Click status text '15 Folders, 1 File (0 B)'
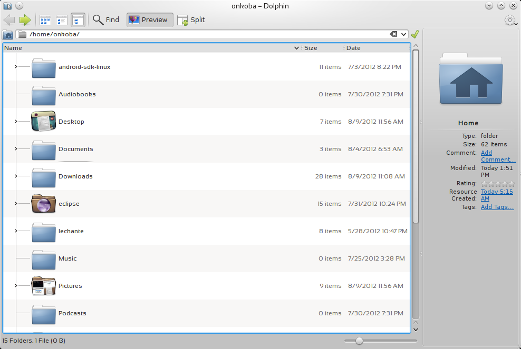521x349 pixels. coord(34,341)
